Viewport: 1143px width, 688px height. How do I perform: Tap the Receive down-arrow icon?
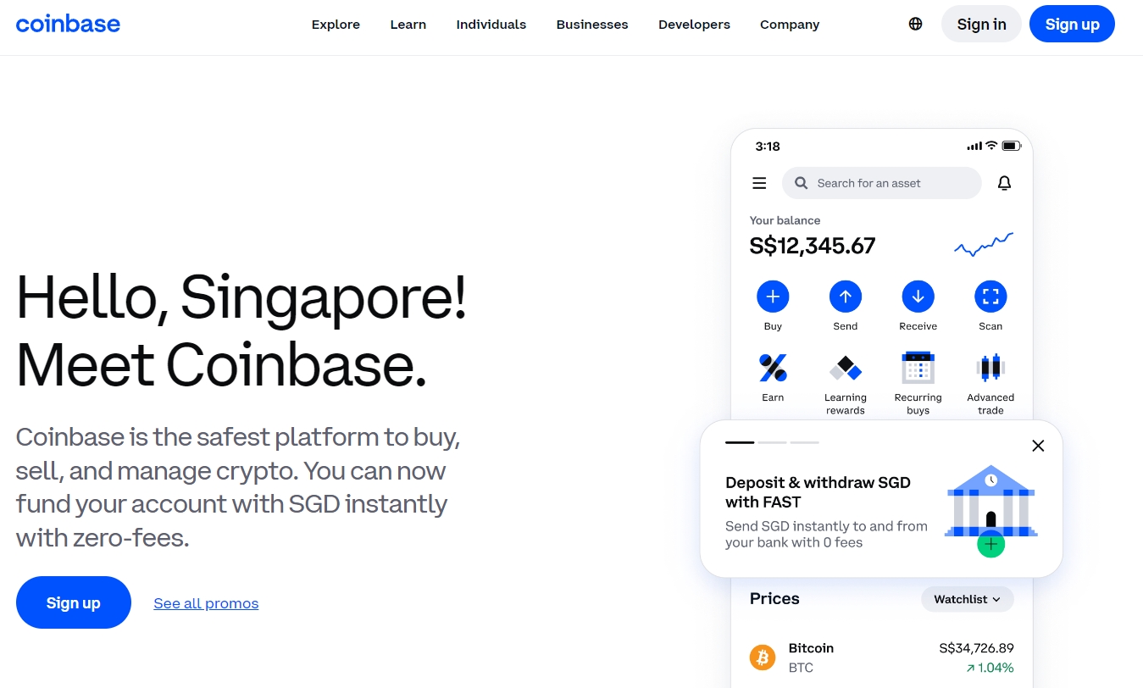tap(918, 297)
